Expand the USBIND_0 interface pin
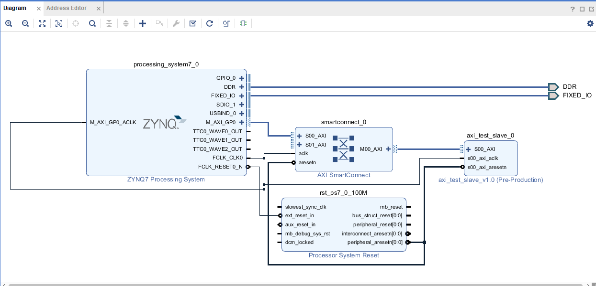596x286 pixels. pos(242,113)
